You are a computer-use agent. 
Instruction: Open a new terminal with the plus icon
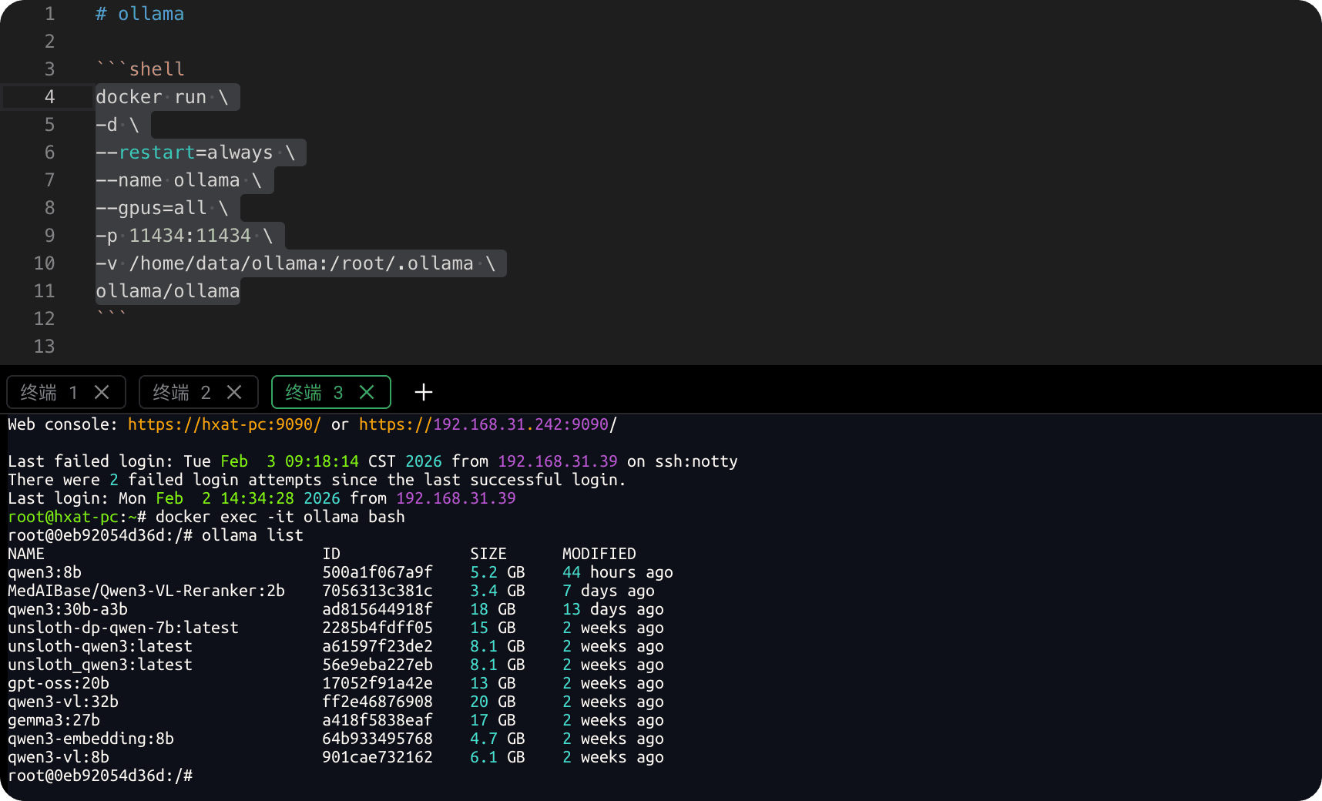(x=422, y=392)
